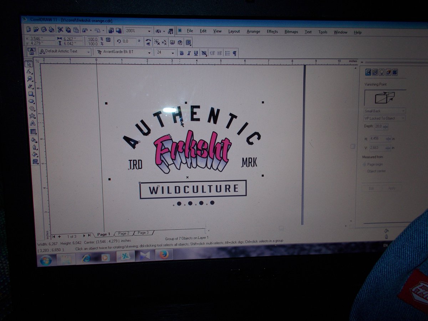Image resolution: width=428 pixels, height=321 pixels.
Task: Switch to the Page 2 tab
Action: 124,233
